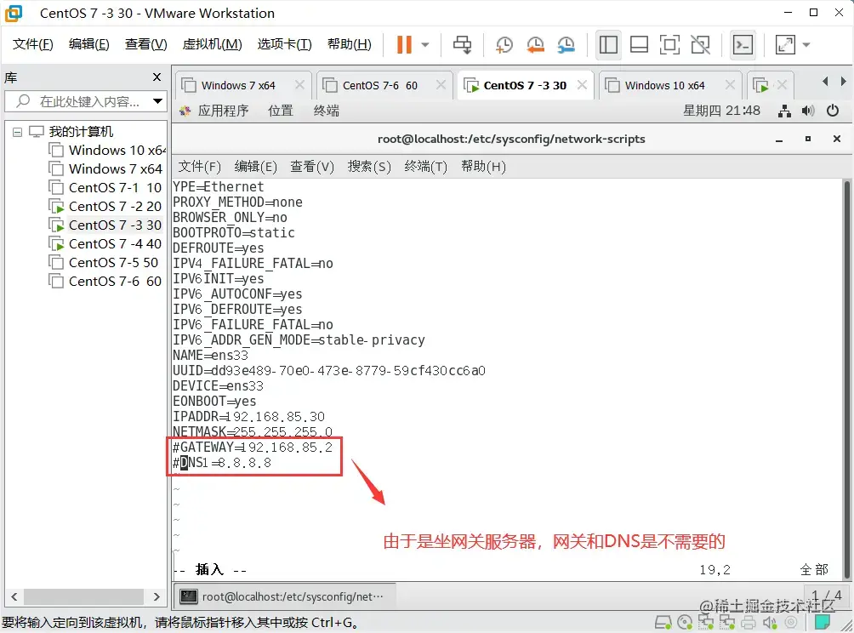
Task: Open terminal 编辑(E) menu
Action: [255, 166]
